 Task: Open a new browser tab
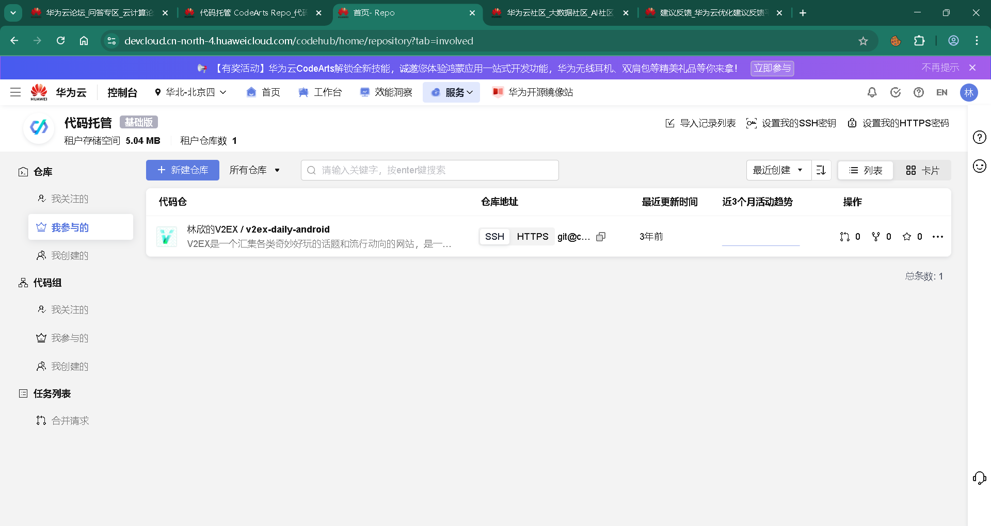(803, 13)
